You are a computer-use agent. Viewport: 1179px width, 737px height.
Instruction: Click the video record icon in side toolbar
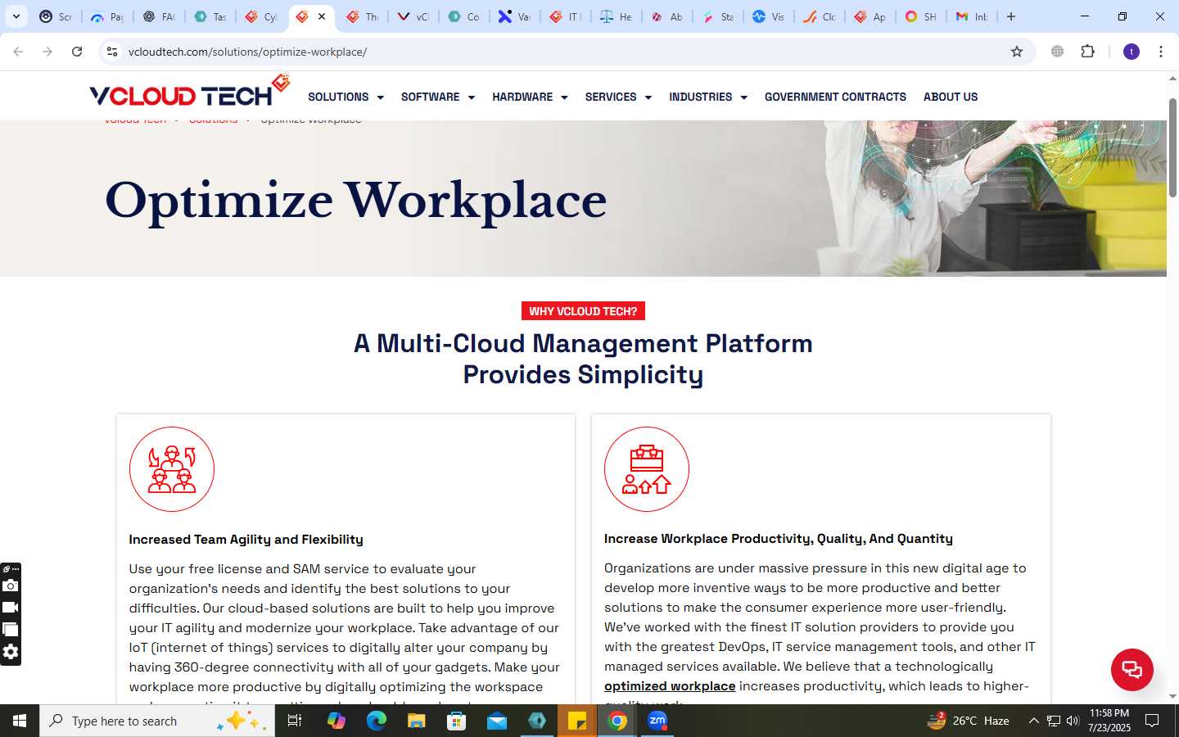11,608
